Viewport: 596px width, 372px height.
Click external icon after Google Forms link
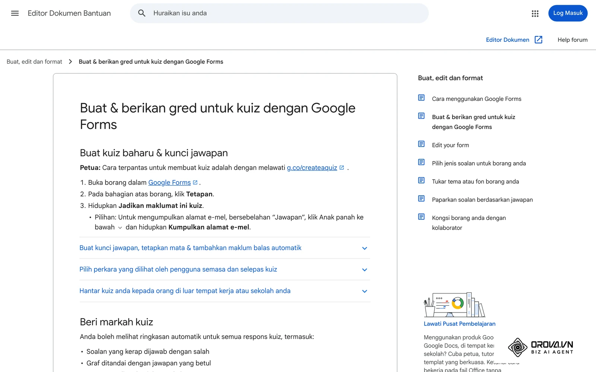(x=195, y=182)
